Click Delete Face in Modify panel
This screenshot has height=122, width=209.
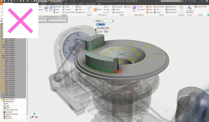80,12
